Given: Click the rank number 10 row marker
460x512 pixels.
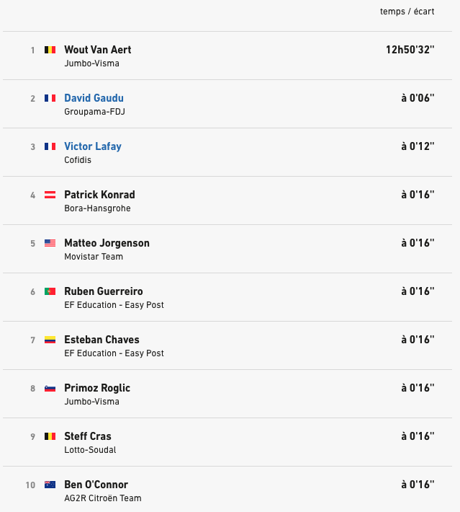Looking at the screenshot, I should pyautogui.click(x=30, y=485).
